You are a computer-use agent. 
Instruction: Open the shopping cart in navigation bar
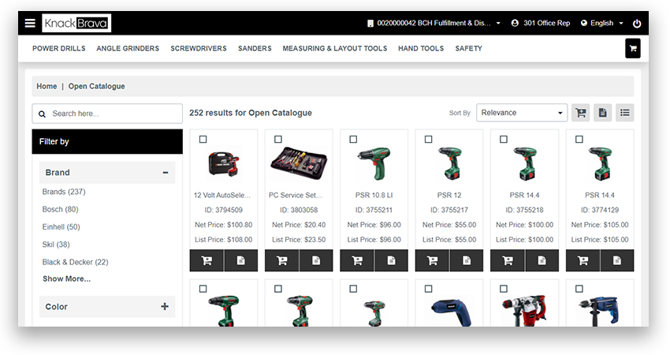pos(633,48)
